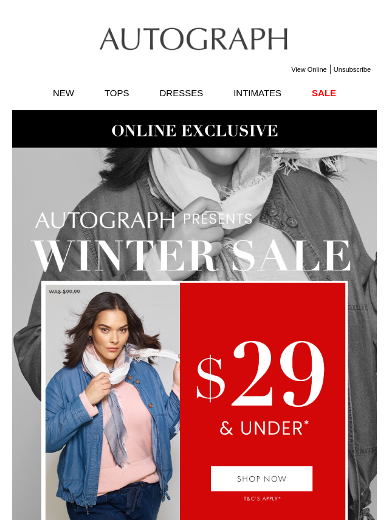Image resolution: width=389 pixels, height=520 pixels.
Task: Click the large $29 price
Action: click(x=261, y=374)
